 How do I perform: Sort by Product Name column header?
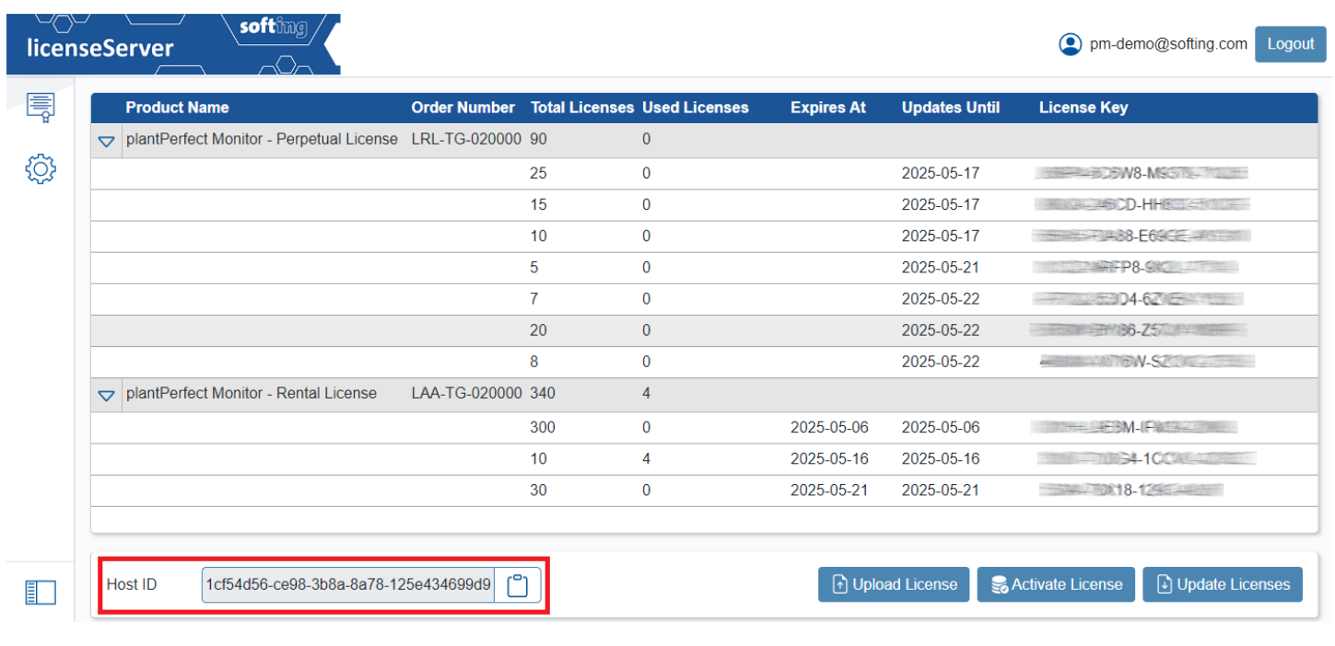[x=177, y=108]
